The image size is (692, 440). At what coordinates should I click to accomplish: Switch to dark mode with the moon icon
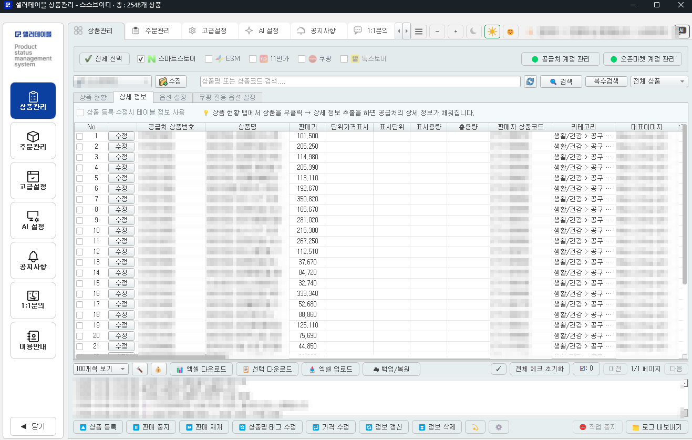tap(474, 32)
